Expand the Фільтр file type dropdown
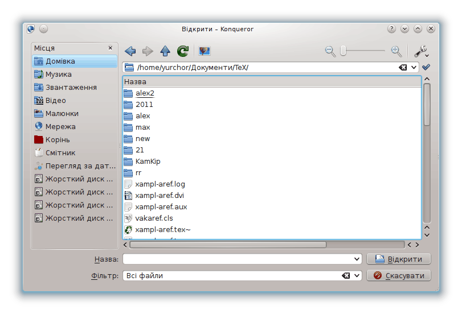The width and height of the screenshot is (462, 314). click(357, 276)
